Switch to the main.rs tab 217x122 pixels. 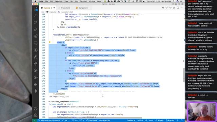click(x=48, y=8)
